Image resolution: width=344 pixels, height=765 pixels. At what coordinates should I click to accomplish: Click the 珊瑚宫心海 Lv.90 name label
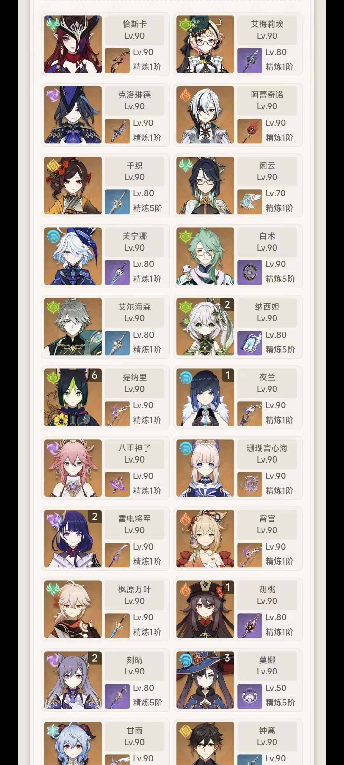[x=267, y=454]
